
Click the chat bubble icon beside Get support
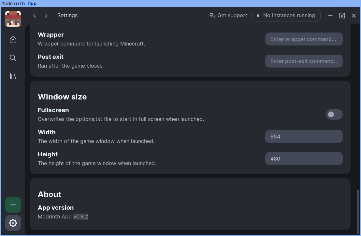(212, 15)
